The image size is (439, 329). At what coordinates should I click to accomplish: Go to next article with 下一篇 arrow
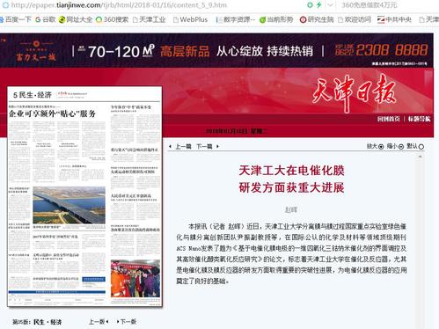point(208,146)
